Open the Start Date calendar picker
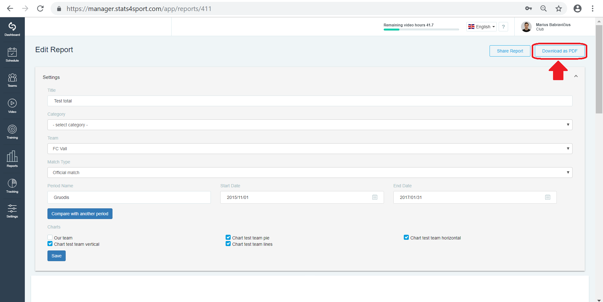This screenshot has height=302, width=603. pos(375,197)
